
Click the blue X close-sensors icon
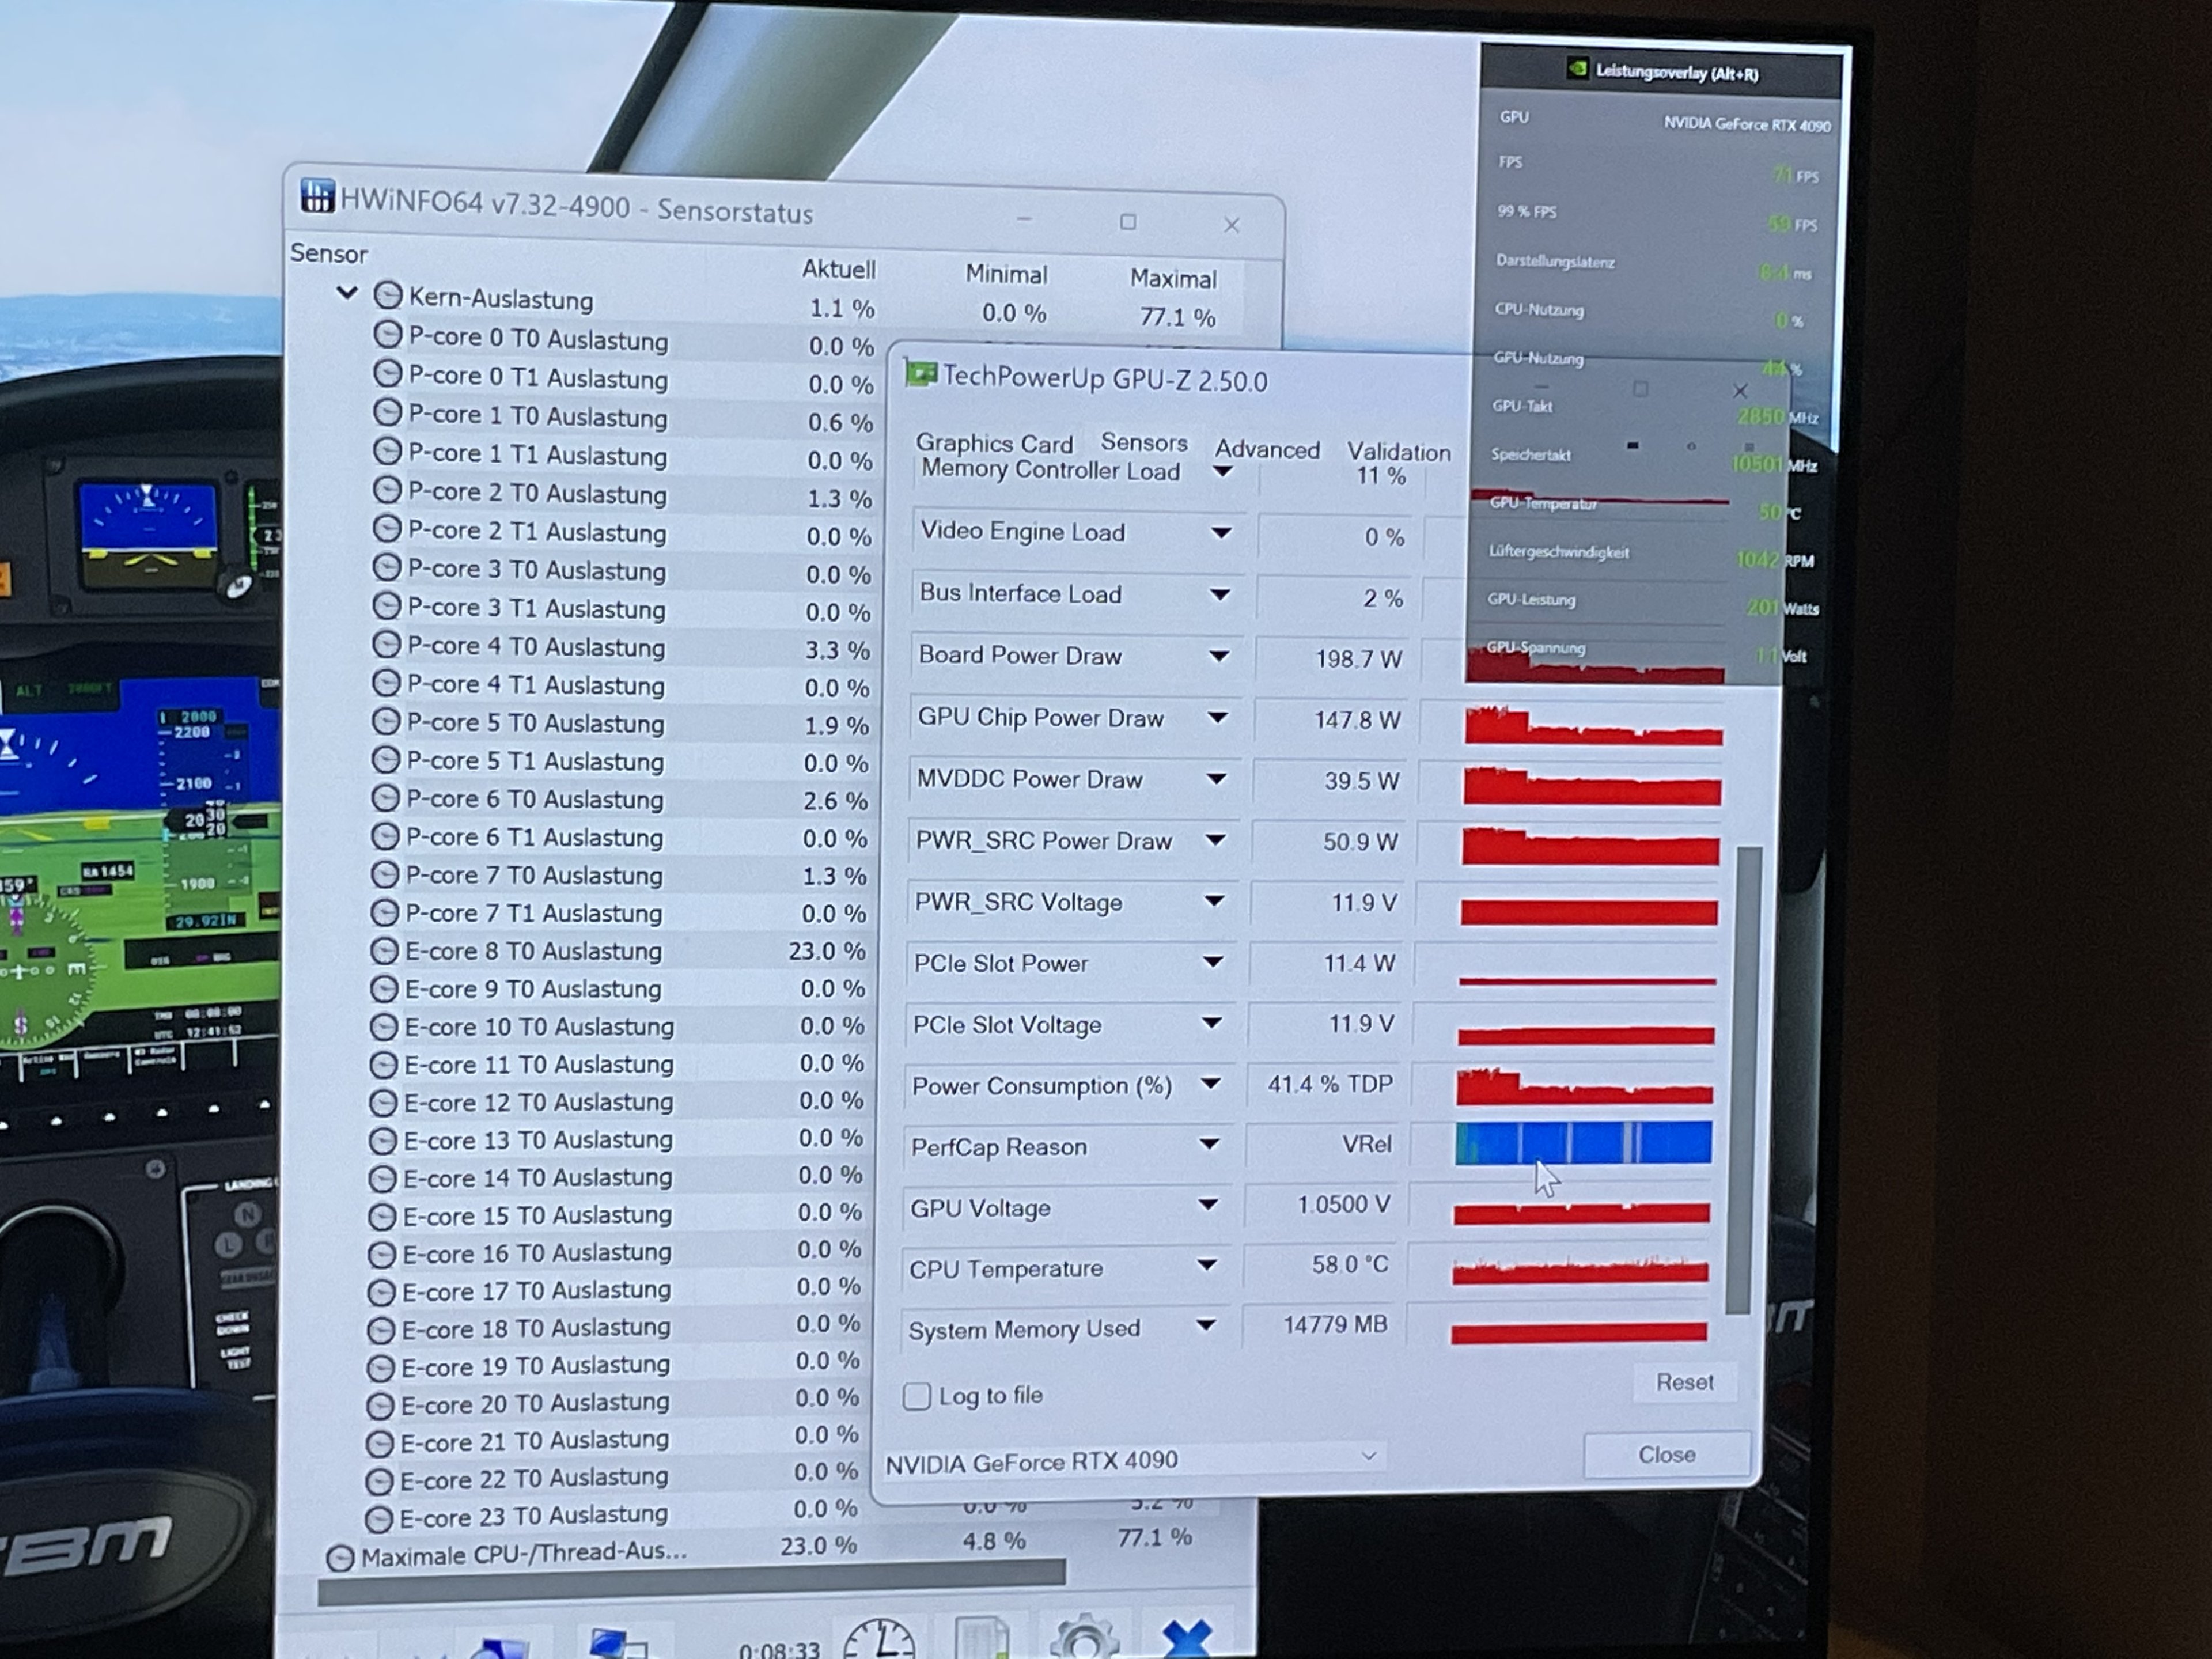coord(1187,1640)
